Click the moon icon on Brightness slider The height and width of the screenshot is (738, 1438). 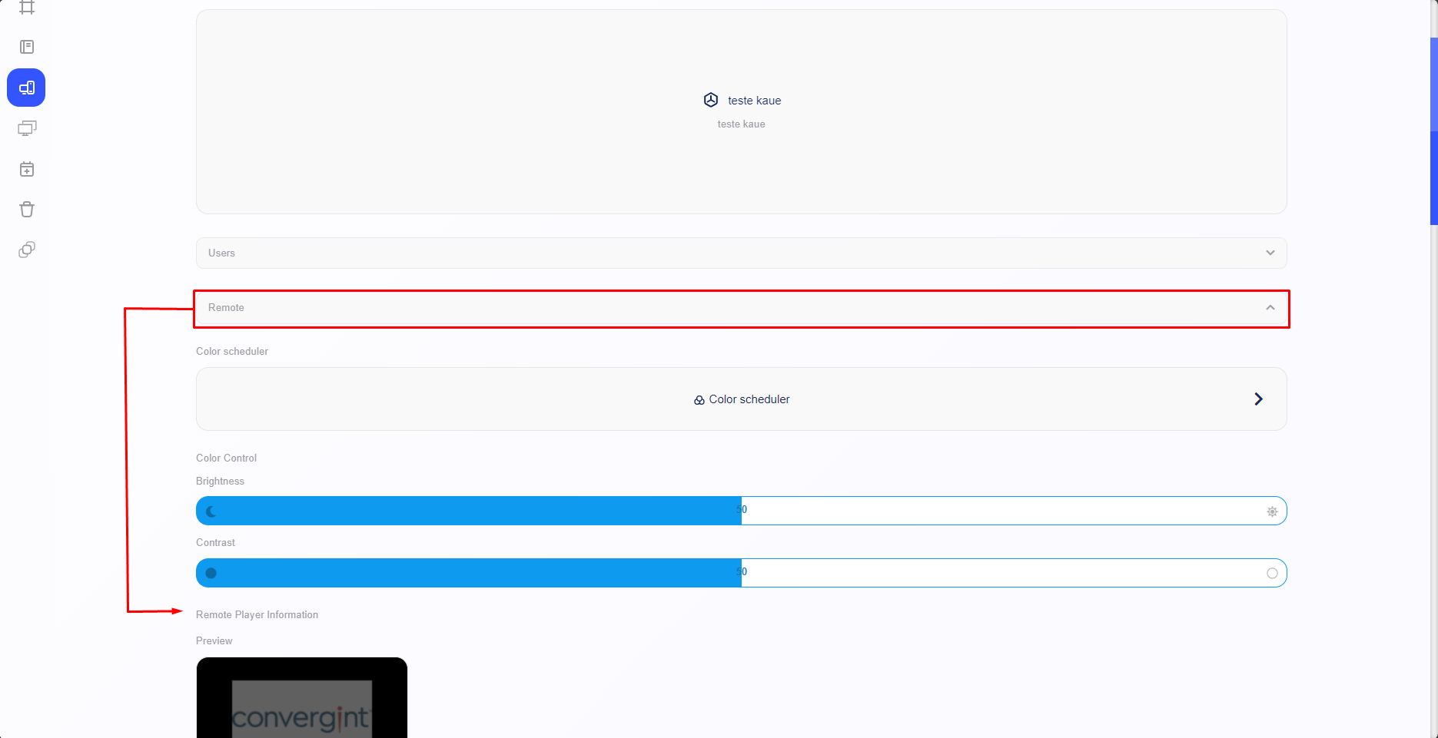[211, 511]
